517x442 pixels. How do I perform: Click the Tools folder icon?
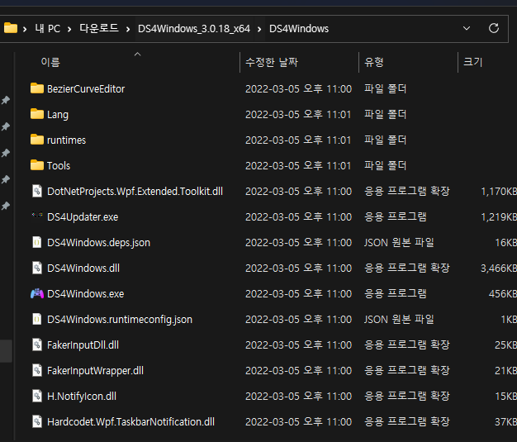[37, 165]
